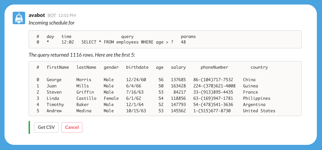
Task: Click birthdate 10/15/63
Action: pyautogui.click(x=136, y=111)
